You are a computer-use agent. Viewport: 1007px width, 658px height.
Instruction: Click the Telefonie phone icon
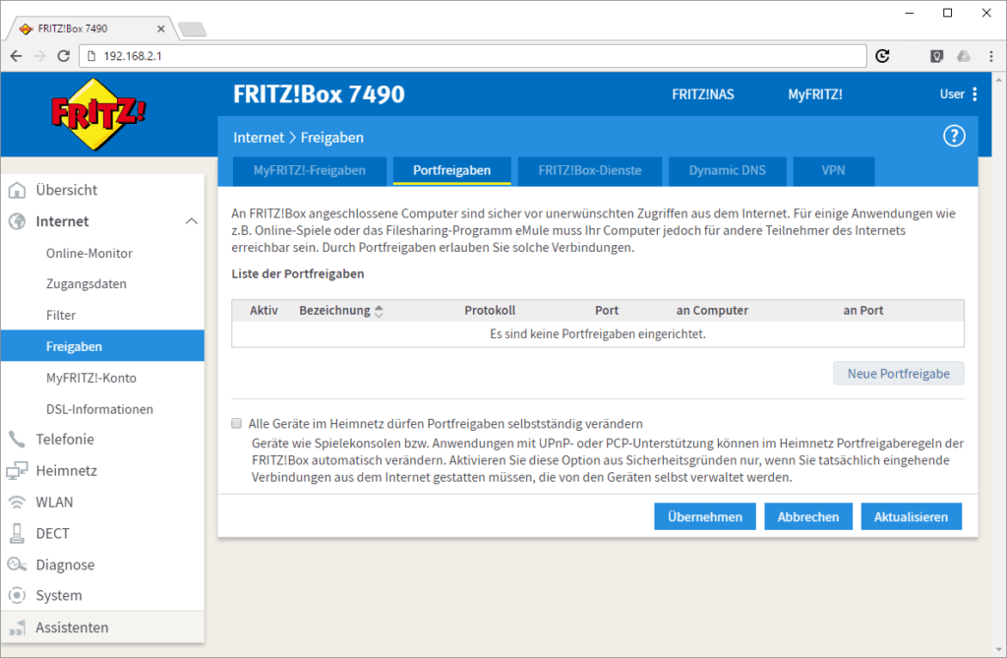point(18,440)
